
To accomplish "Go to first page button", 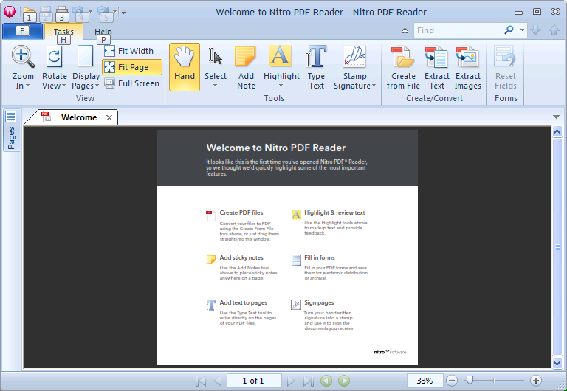I will 201,381.
